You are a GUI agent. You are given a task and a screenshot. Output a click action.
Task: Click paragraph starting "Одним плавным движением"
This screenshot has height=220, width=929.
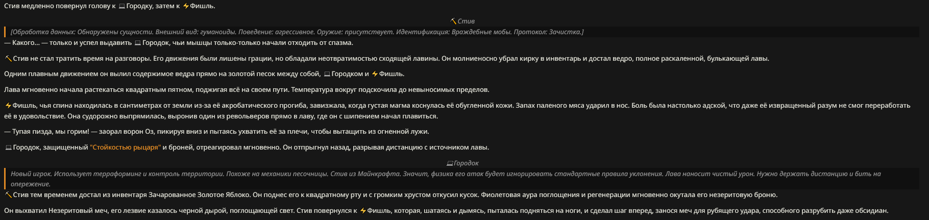point(153,74)
